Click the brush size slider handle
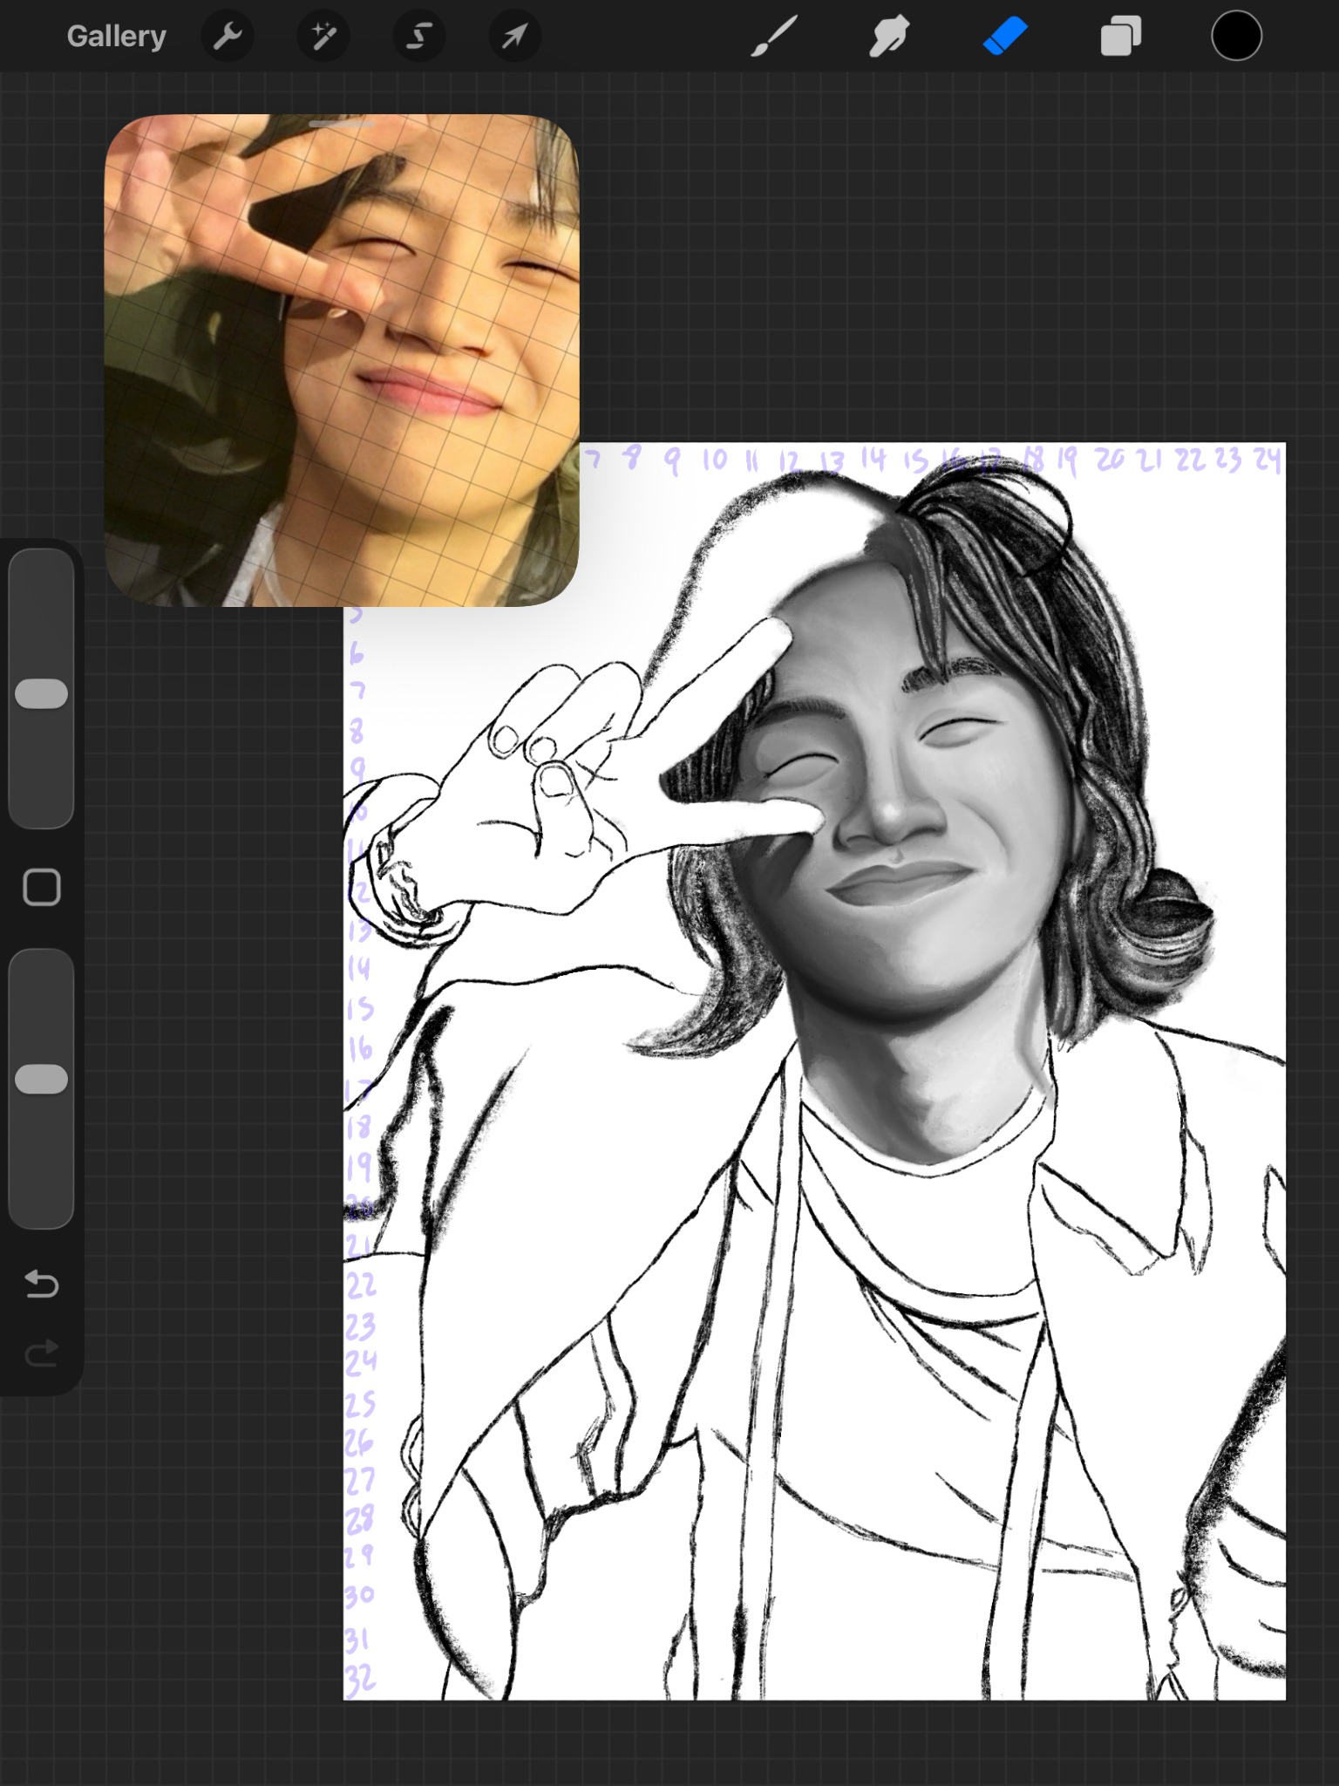Screen dimensions: 1339x1786 coord(41,693)
